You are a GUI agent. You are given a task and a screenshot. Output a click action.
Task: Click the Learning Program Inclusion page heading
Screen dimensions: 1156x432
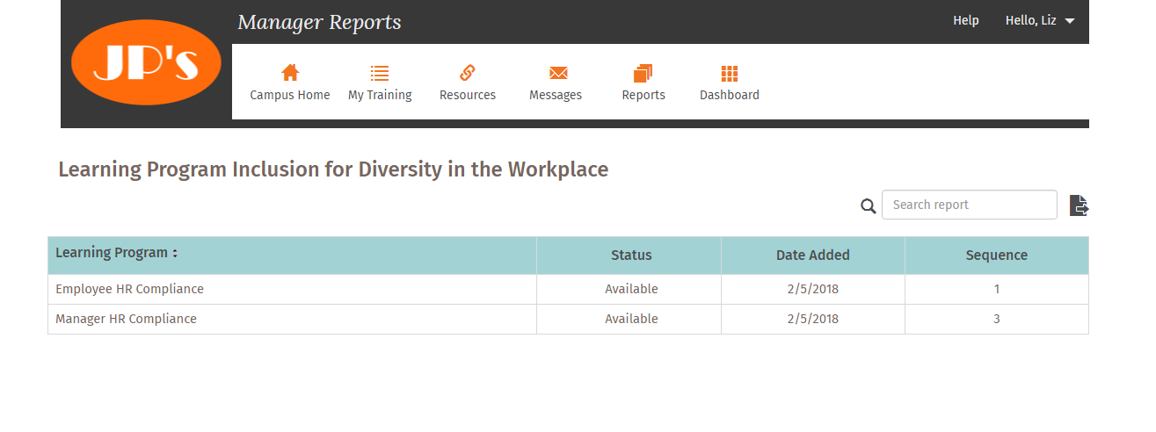pyautogui.click(x=333, y=169)
